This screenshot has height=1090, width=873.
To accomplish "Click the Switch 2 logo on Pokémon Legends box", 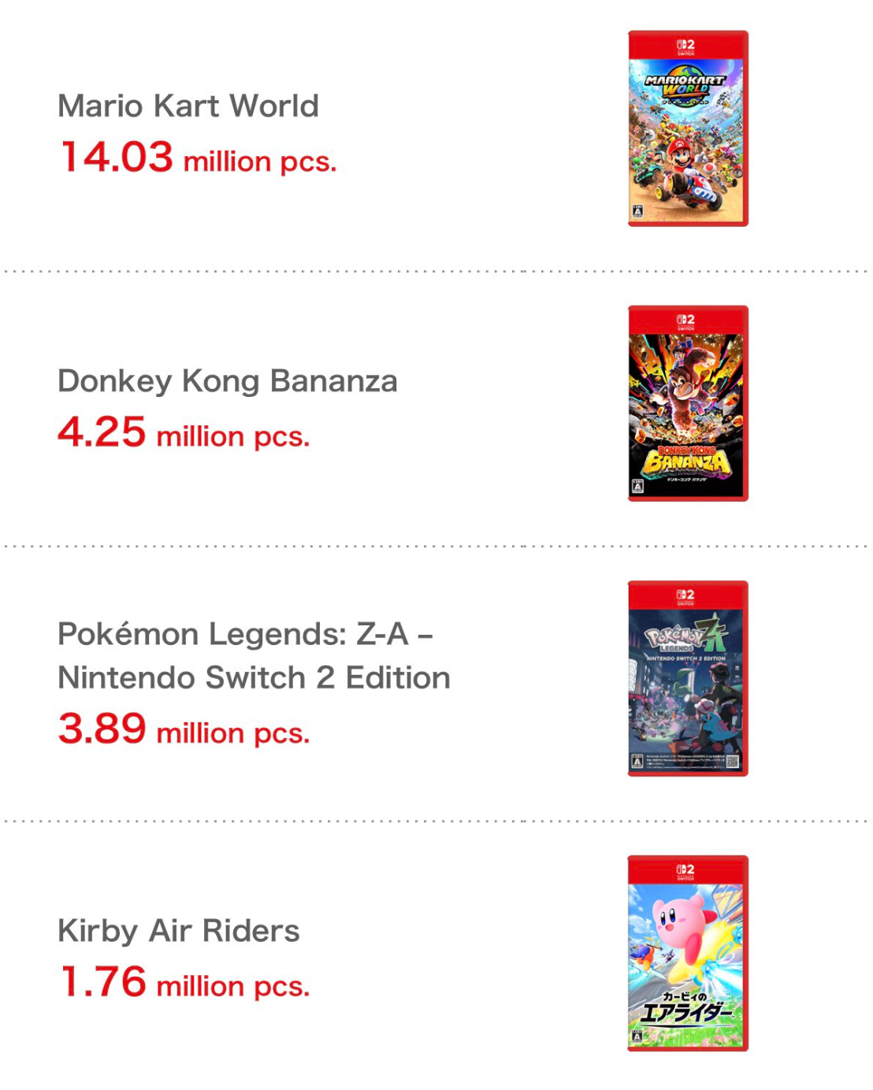I will click(686, 596).
